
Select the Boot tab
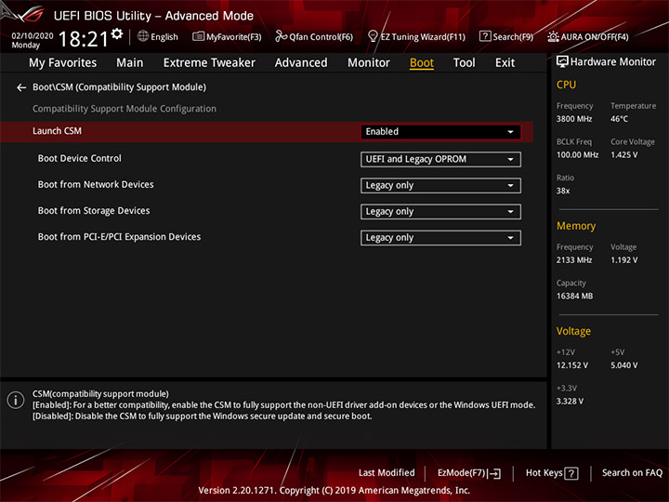point(422,63)
